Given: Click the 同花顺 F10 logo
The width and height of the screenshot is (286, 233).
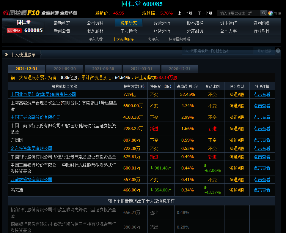Looking at the screenshot, I should (x=21, y=13).
